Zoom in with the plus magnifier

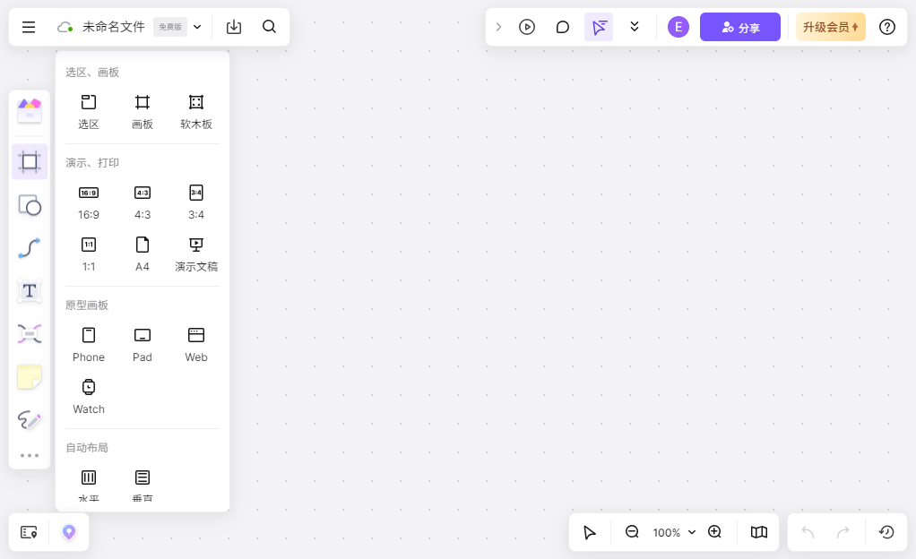[x=715, y=532]
